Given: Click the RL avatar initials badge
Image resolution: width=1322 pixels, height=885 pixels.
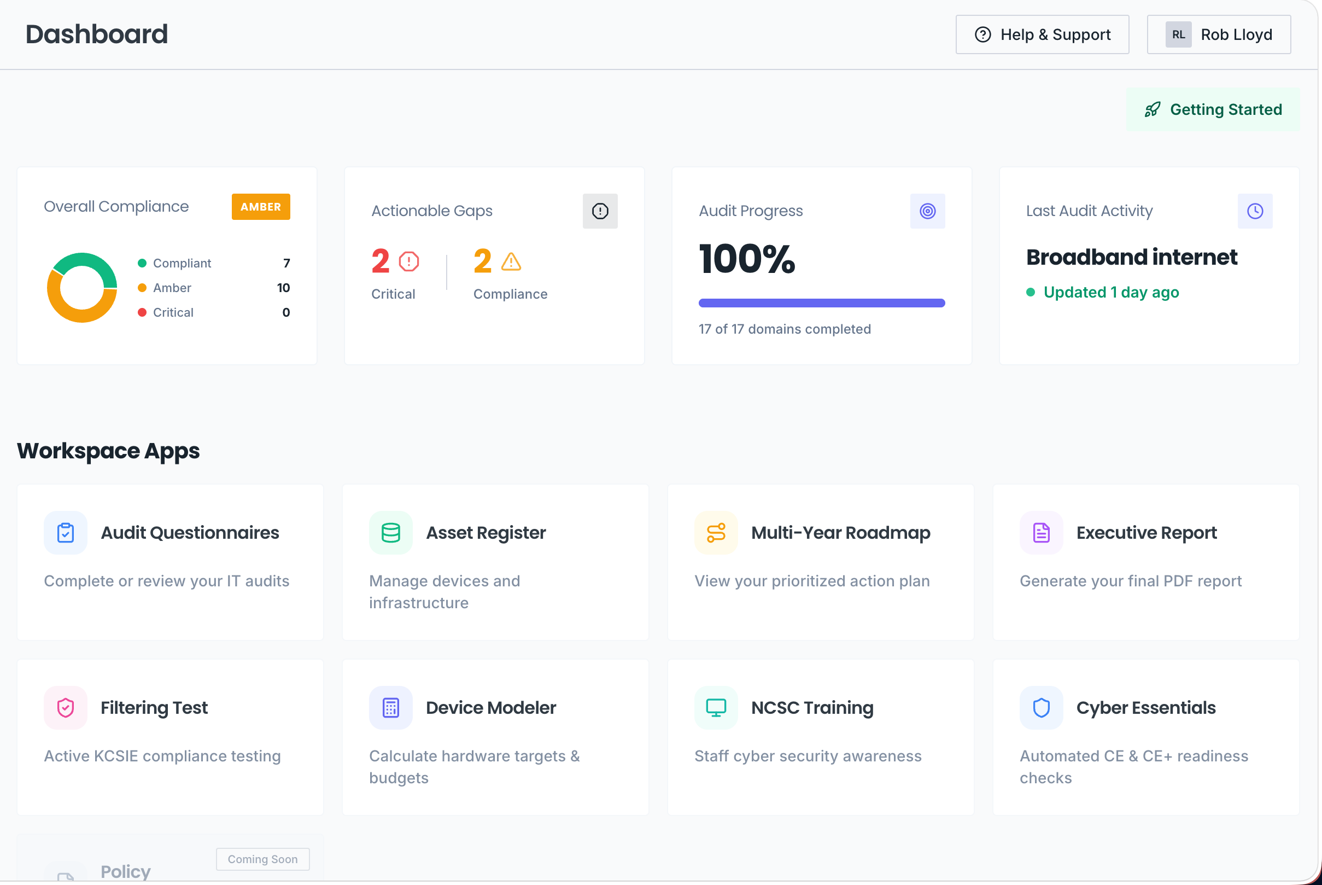Looking at the screenshot, I should (x=1178, y=34).
